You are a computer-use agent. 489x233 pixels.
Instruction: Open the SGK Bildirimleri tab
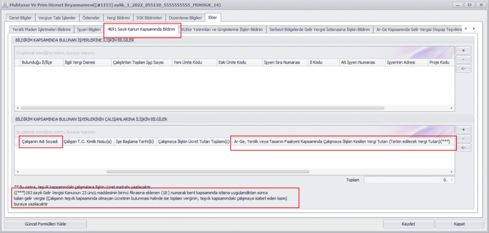[149, 18]
